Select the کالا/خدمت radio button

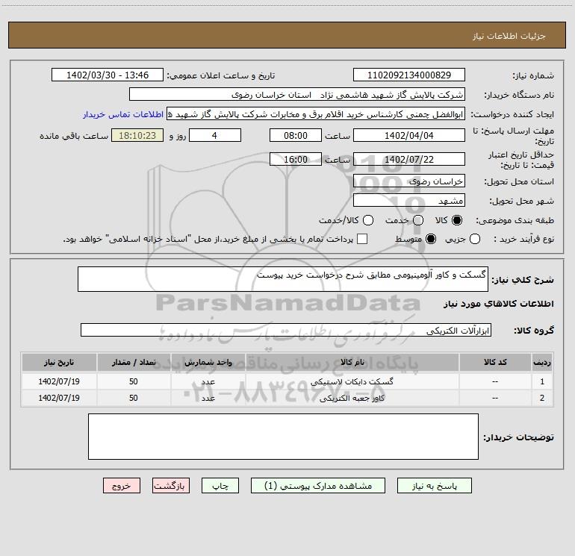[368, 220]
